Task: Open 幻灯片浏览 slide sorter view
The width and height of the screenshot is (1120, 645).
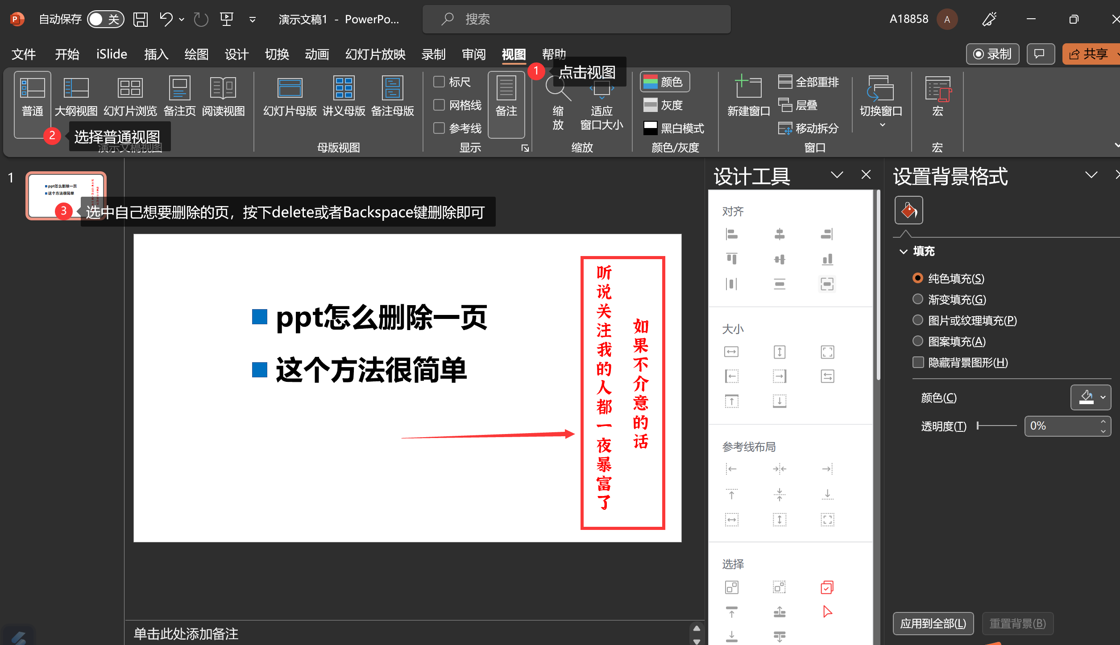Action: [130, 96]
